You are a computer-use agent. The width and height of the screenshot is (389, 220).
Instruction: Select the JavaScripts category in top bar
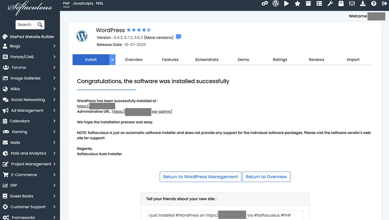[83, 4]
